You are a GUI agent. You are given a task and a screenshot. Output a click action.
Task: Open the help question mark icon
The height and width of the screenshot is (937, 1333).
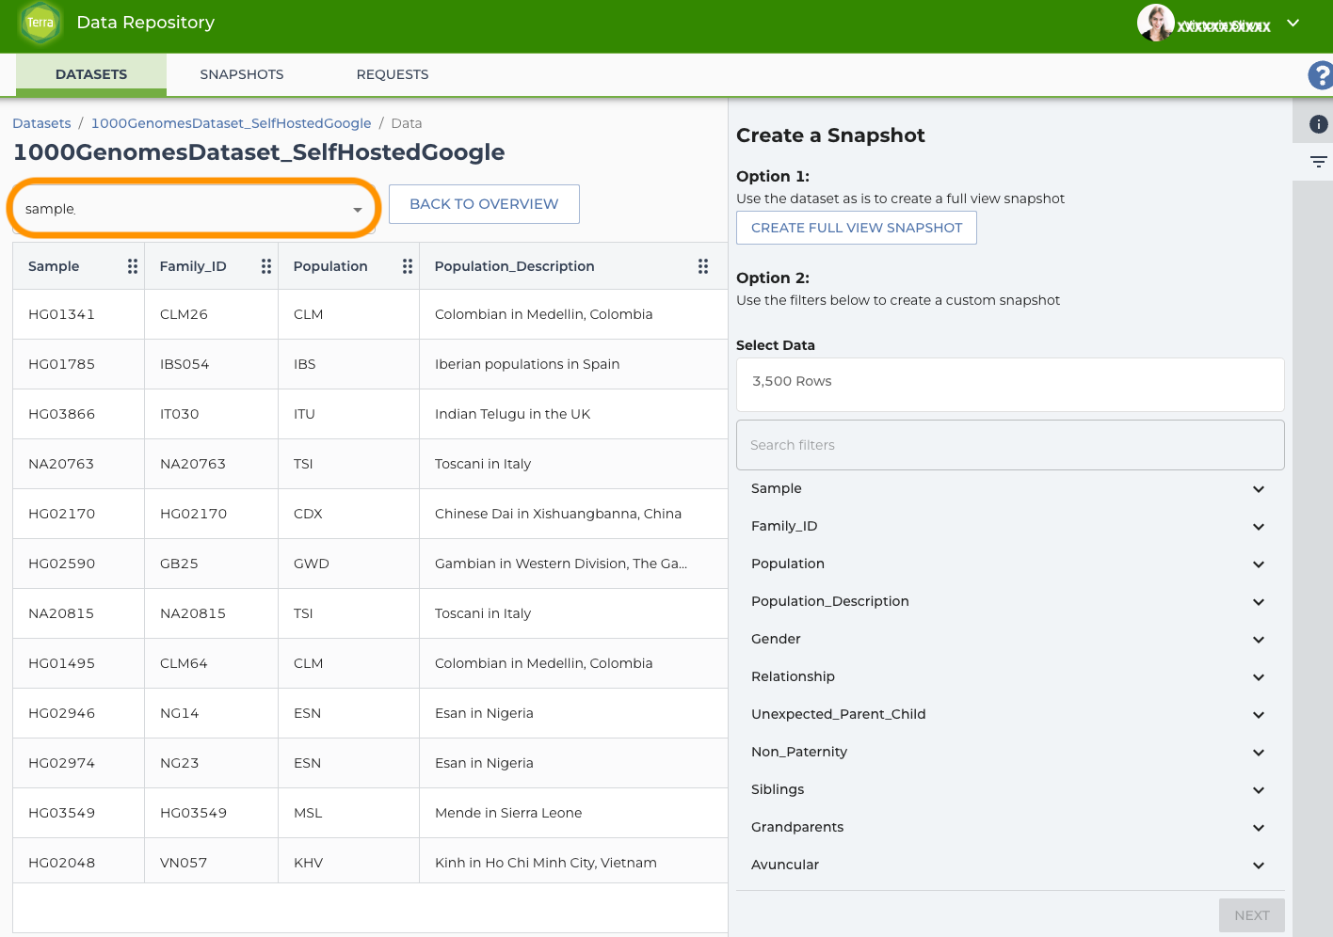tap(1321, 75)
